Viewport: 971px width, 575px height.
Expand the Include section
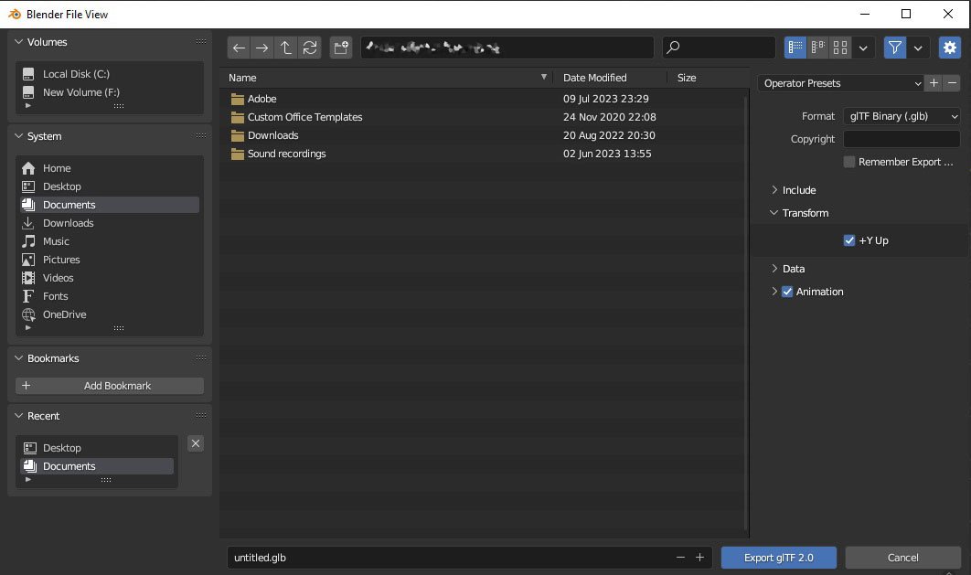pyautogui.click(x=798, y=190)
